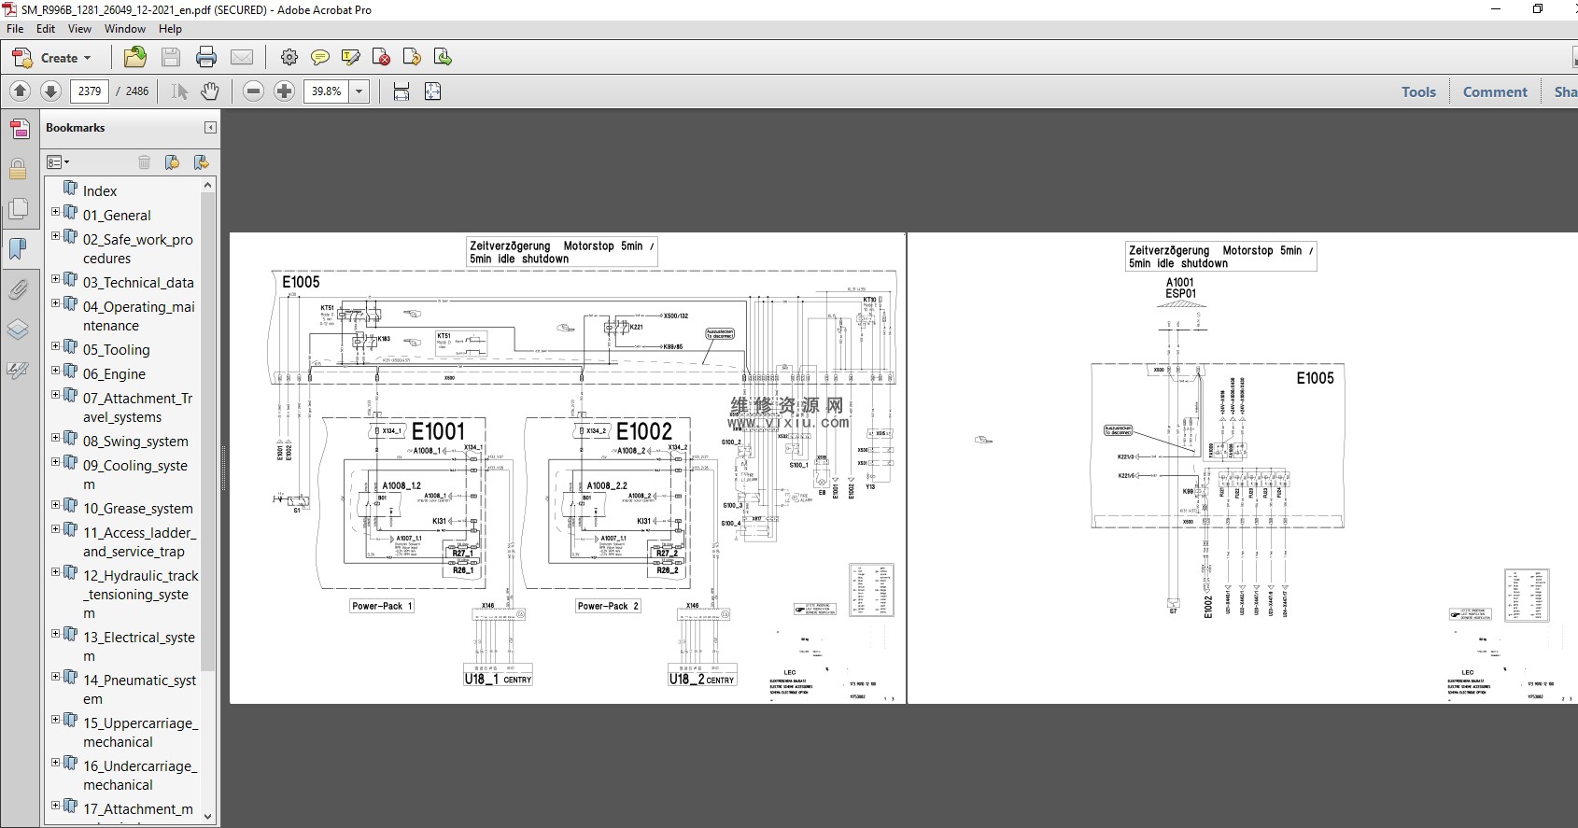Open the Window menu

[124, 29]
